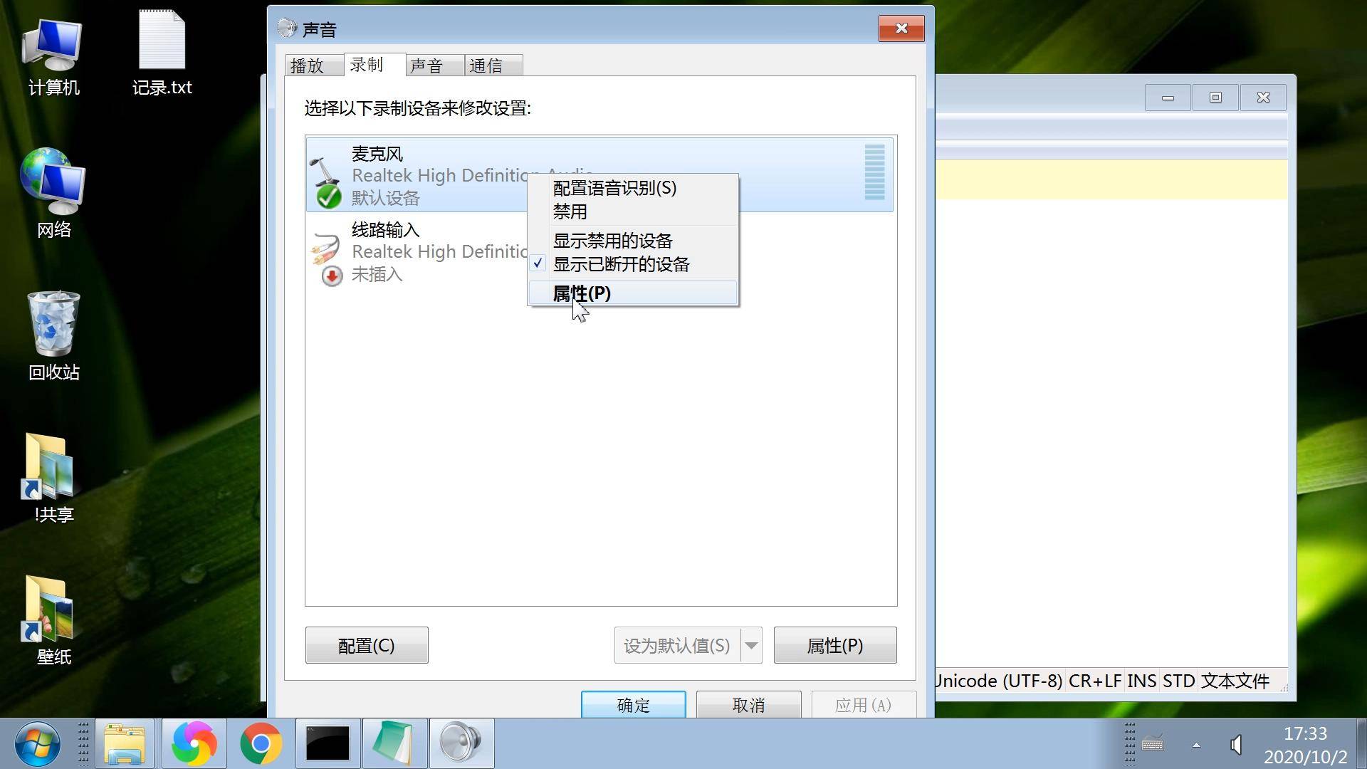Expand 设为默认值(S) dropdown arrow

click(751, 645)
